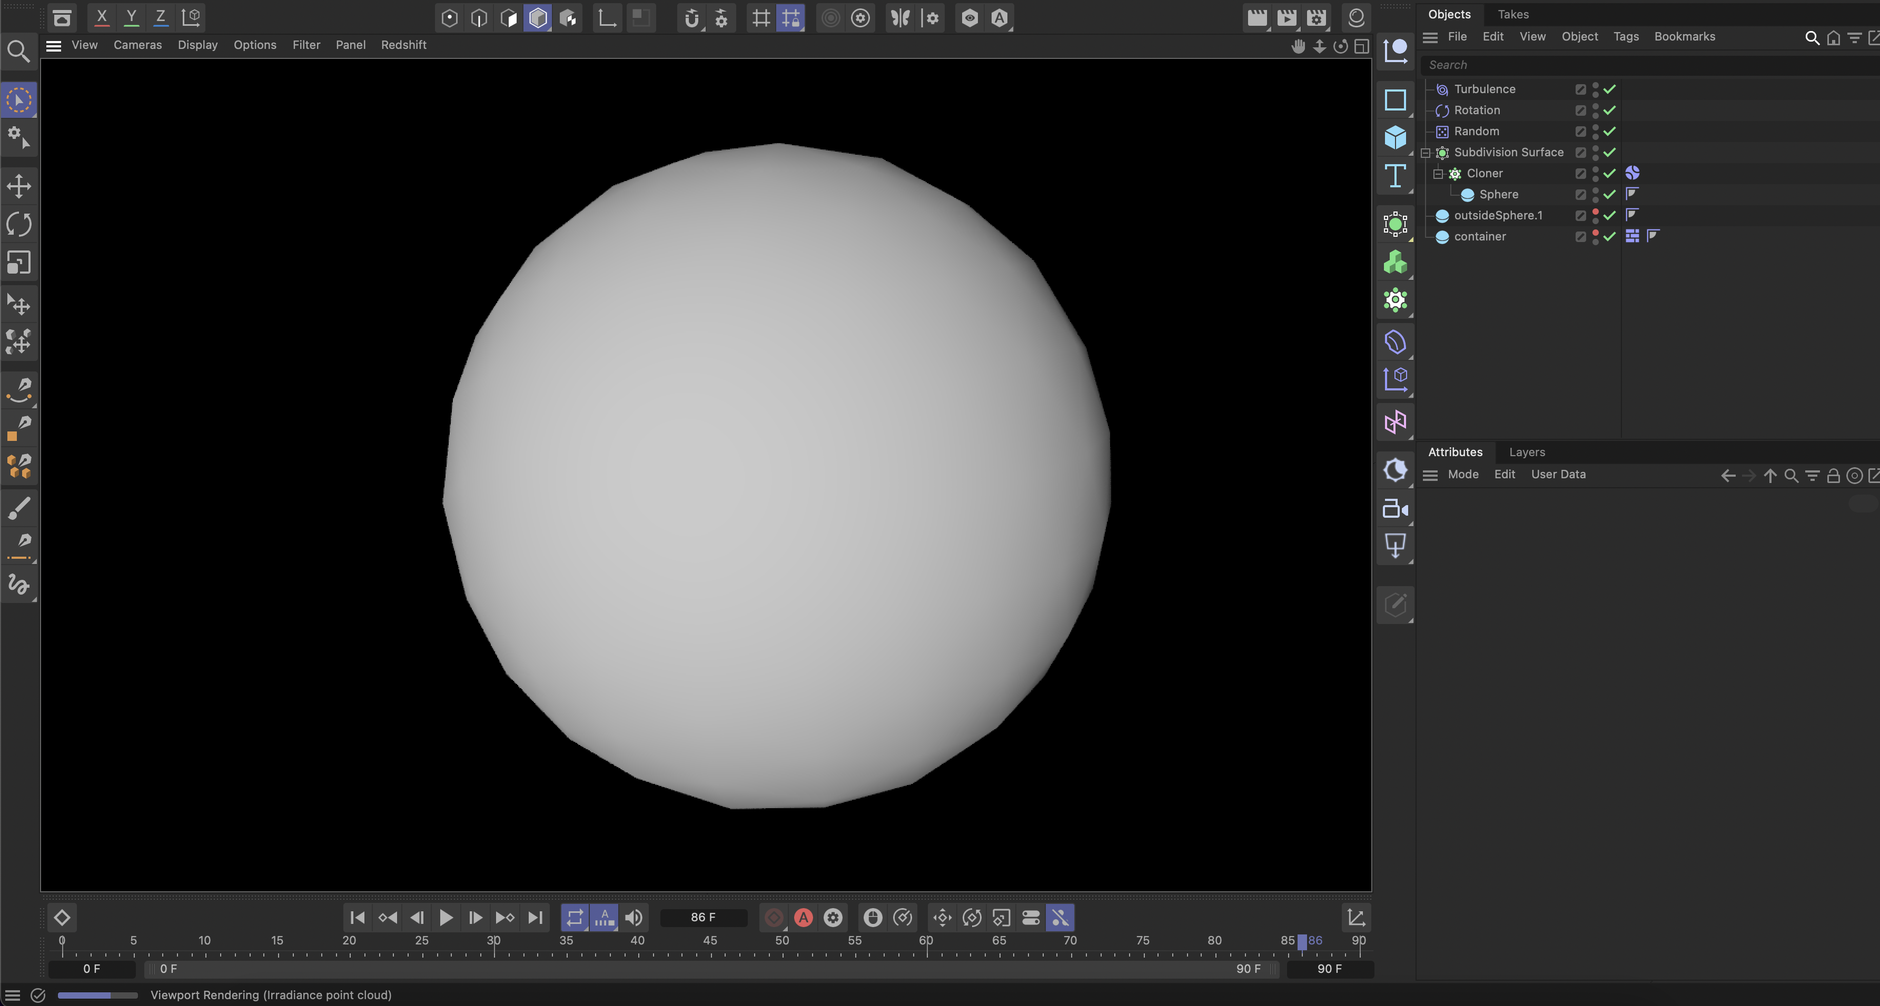Select the Rotate tool in left toolbar
This screenshot has width=1880, height=1006.
click(x=19, y=224)
